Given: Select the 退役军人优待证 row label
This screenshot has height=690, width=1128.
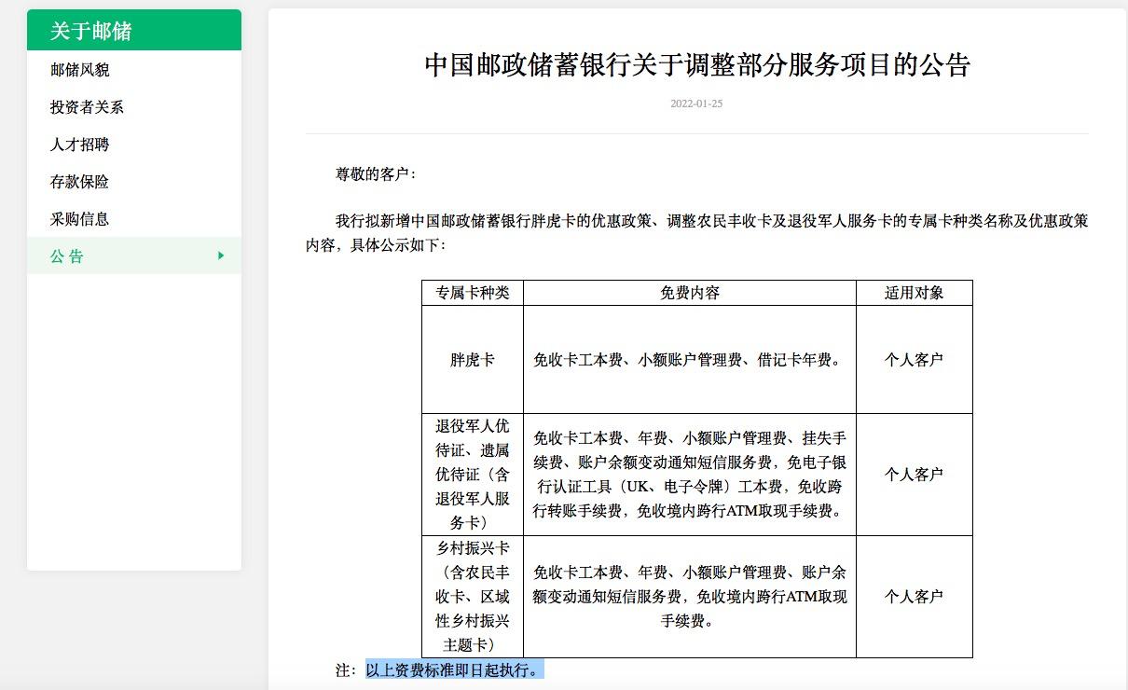Looking at the screenshot, I should (x=472, y=474).
